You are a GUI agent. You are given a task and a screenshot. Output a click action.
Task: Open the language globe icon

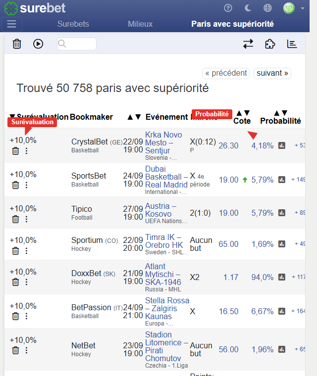[x=267, y=8]
